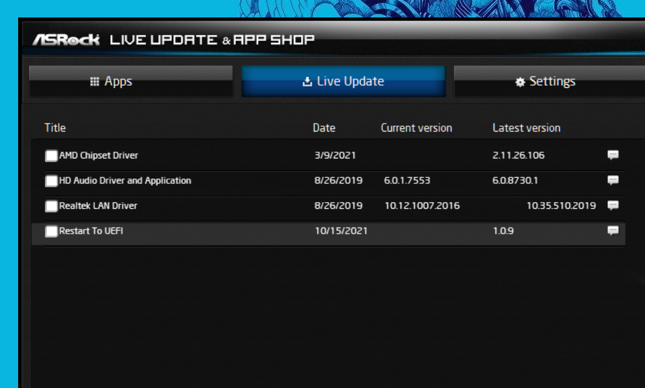Click the ASRock logo in the header
Viewport: 645px width, 388px height.
pyautogui.click(x=67, y=40)
